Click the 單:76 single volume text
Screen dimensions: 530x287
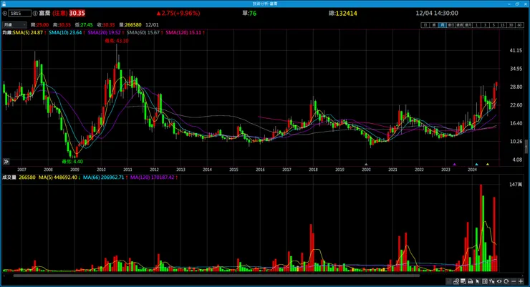coord(249,13)
